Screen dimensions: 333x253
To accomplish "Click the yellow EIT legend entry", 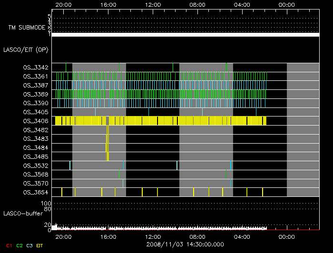I will [x=39, y=246].
